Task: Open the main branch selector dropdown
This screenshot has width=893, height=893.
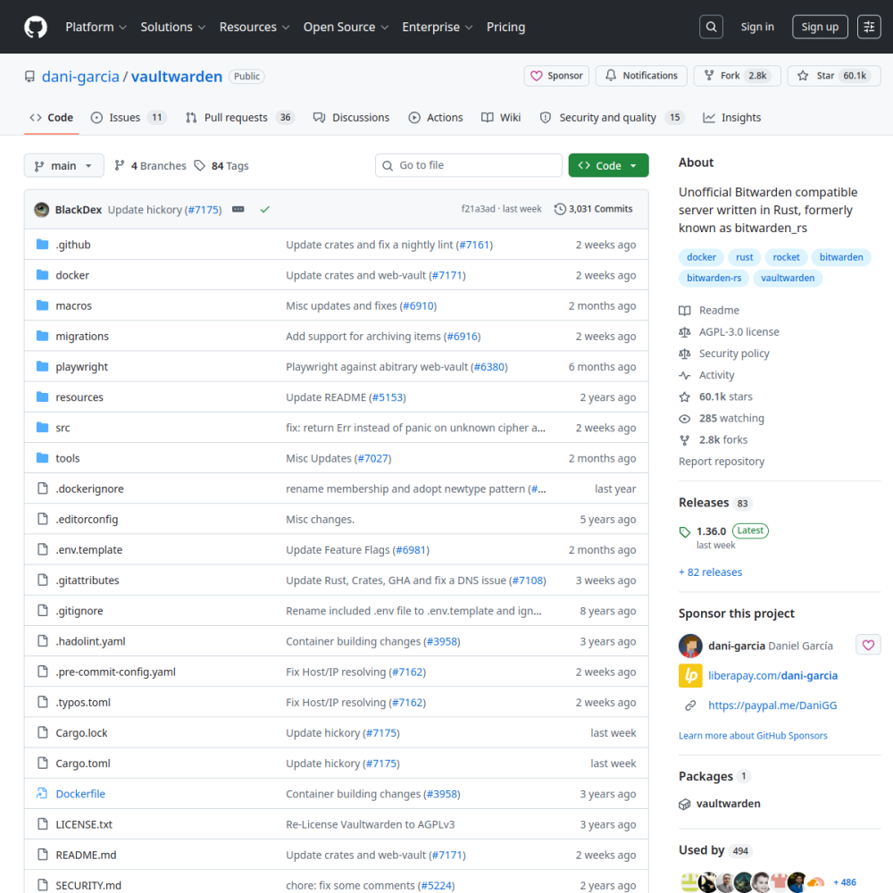Action: point(63,165)
